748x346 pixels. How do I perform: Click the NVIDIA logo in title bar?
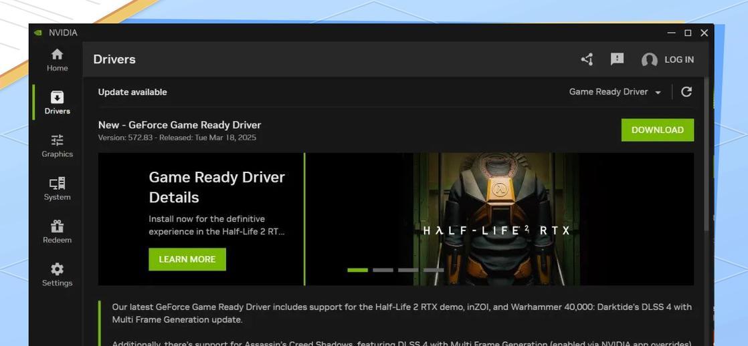tap(38, 33)
